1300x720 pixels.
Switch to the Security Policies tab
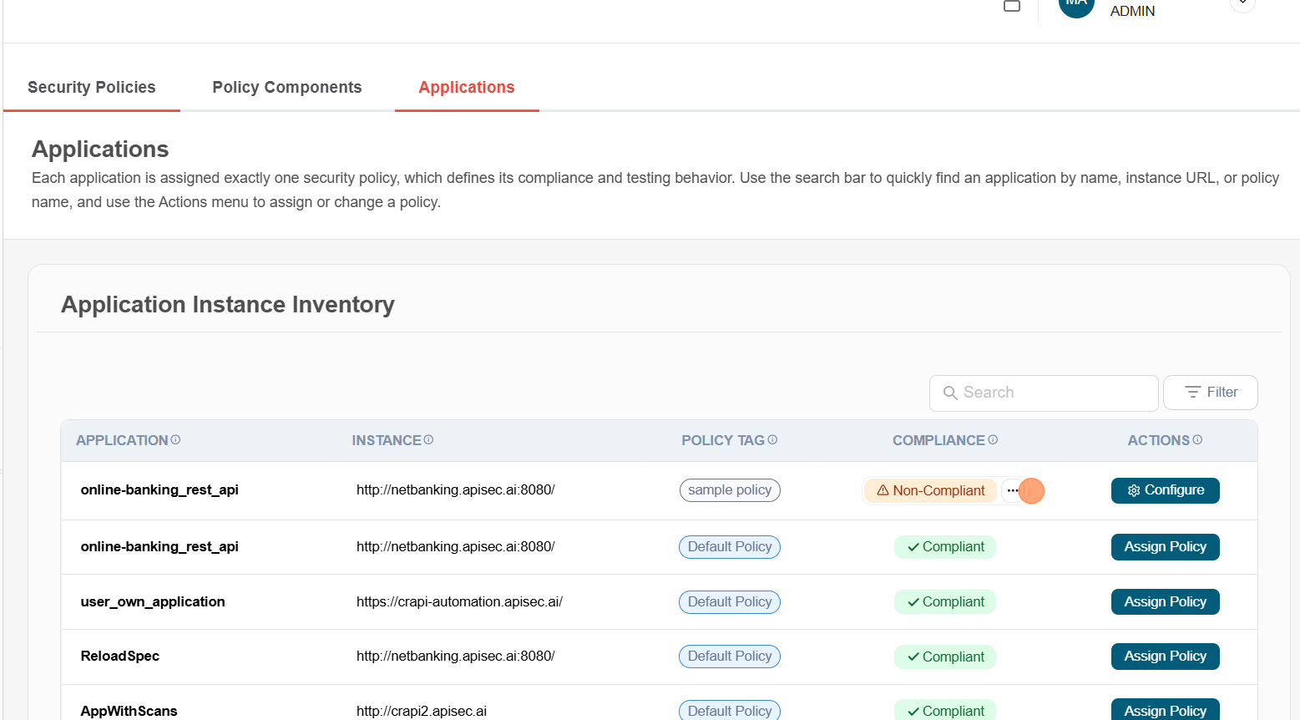(92, 88)
